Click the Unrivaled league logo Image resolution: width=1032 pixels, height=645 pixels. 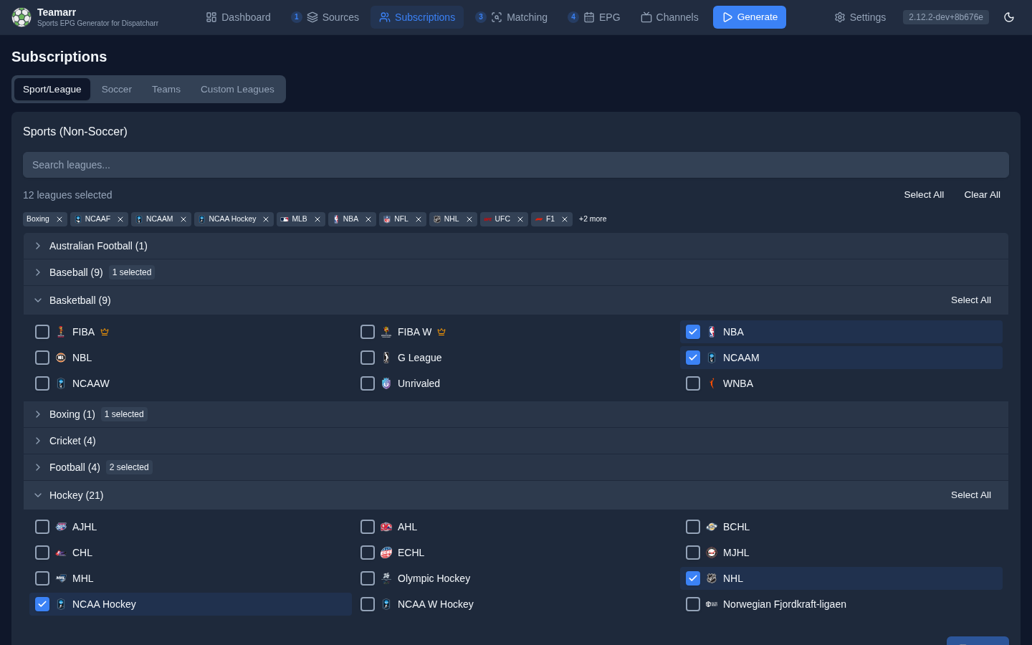[386, 383]
